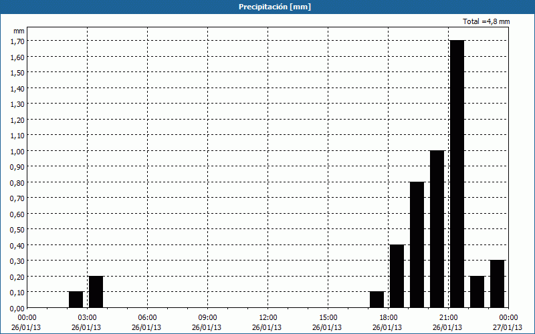Click the '1,10' y-axis label
The image size is (535, 334).
click(17, 136)
